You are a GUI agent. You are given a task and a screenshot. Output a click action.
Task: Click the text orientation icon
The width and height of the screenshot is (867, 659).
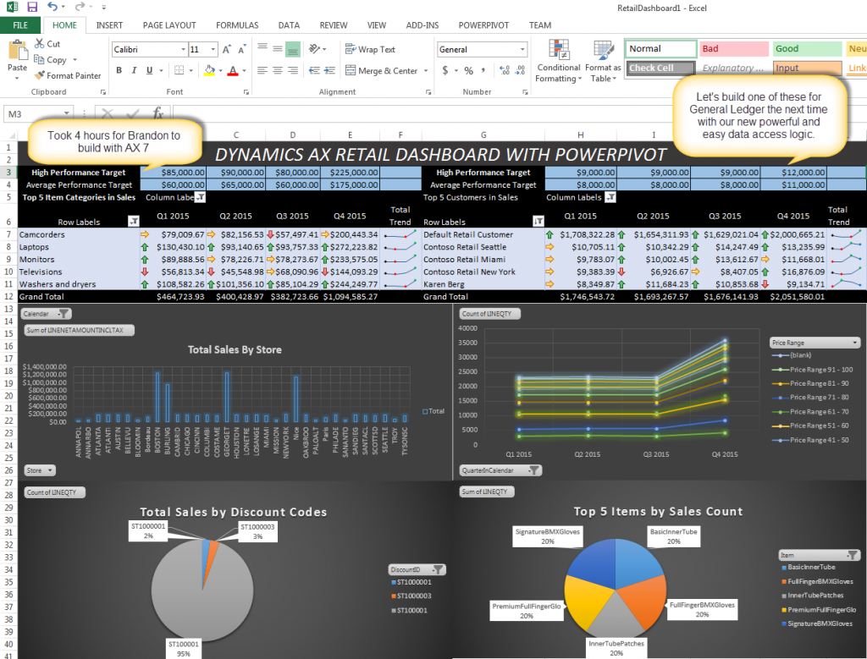tap(315, 49)
